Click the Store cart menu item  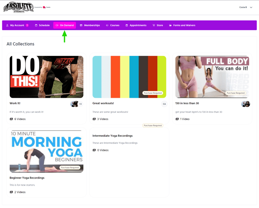click(158, 25)
